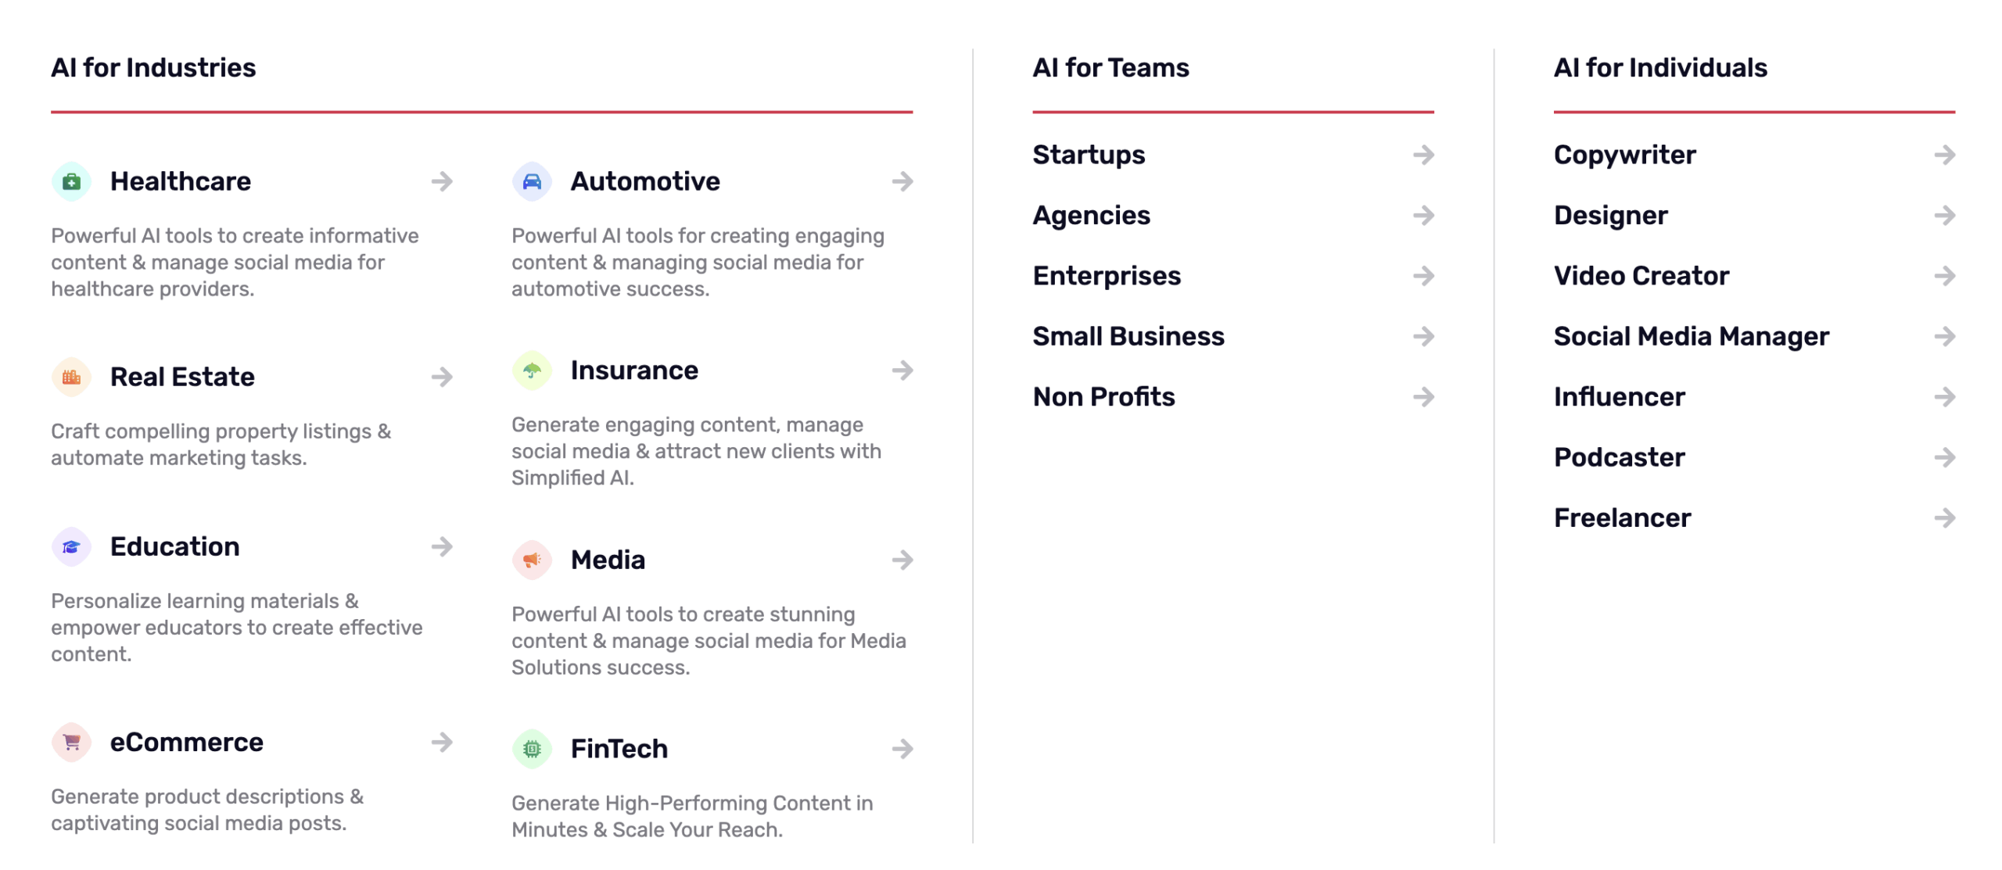Click the arrow next to Startups
Image resolution: width=2002 pixels, height=870 pixels.
click(x=1423, y=155)
